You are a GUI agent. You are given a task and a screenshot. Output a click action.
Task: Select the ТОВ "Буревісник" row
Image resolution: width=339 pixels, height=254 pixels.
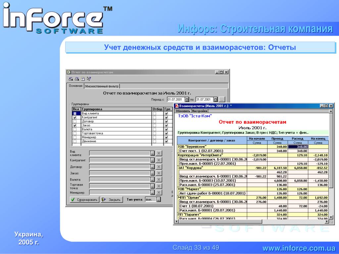253,147
